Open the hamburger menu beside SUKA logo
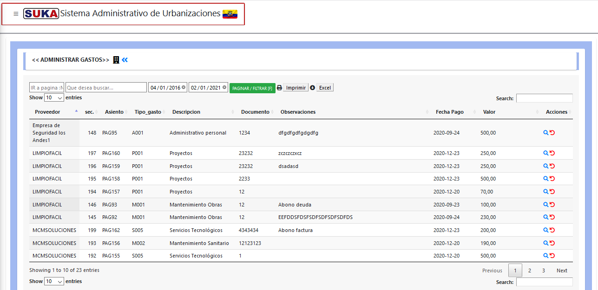598x290 pixels. (x=16, y=14)
